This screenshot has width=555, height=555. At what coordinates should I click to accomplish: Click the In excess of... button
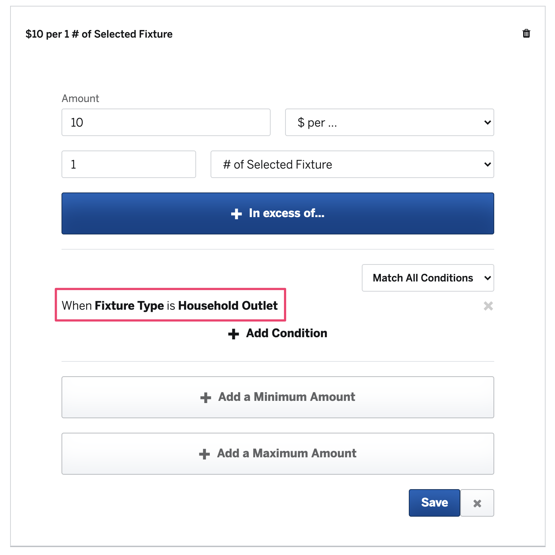coord(278,213)
